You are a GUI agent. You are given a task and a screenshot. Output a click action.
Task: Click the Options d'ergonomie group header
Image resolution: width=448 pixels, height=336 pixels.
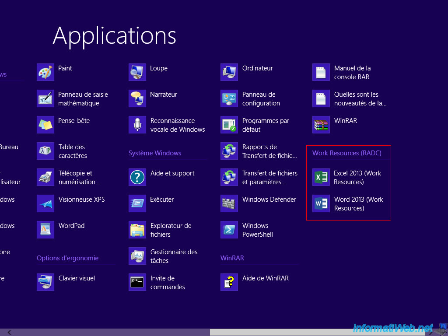click(x=67, y=258)
